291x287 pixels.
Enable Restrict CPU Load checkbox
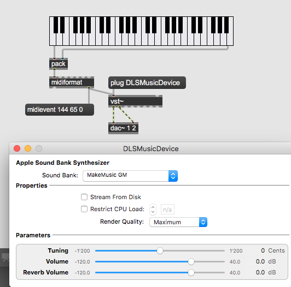tap(84, 209)
